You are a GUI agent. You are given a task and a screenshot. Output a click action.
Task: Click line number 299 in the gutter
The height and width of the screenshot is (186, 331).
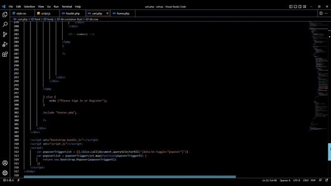pyautogui.click(x=16, y=101)
